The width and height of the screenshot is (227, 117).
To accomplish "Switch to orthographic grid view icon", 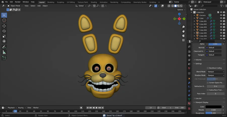I will point(183,40).
